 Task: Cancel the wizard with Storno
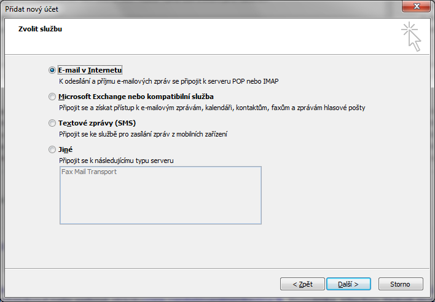401,284
